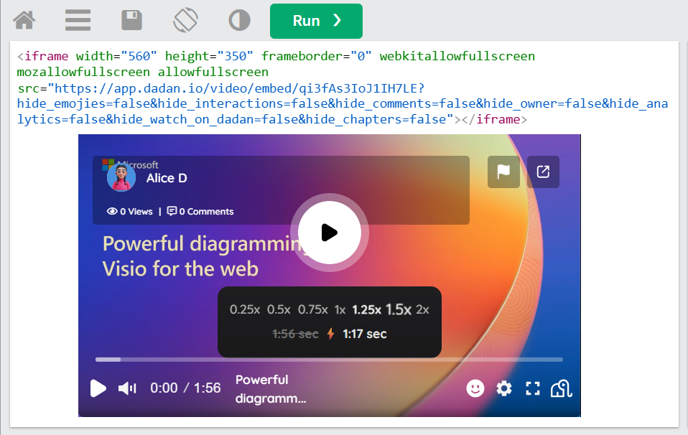Flag the video for reporting
The width and height of the screenshot is (688, 435).
[503, 172]
